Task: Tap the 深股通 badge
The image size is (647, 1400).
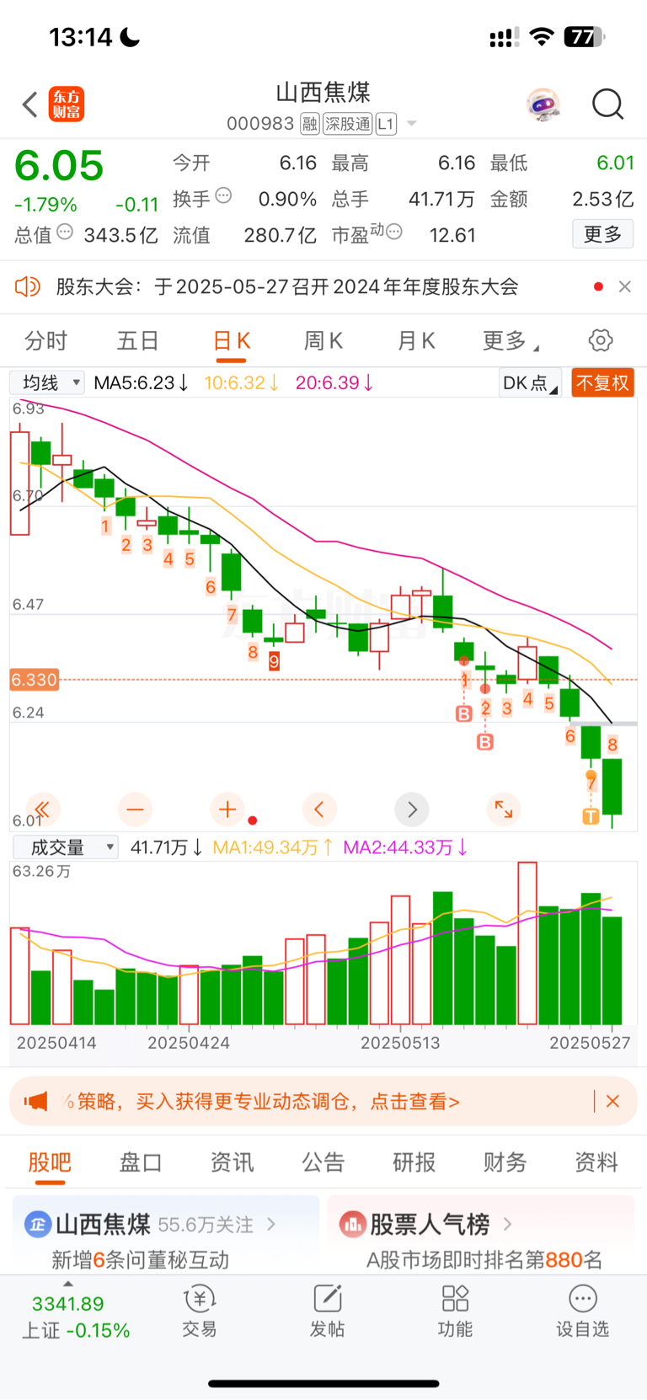Action: tap(348, 124)
